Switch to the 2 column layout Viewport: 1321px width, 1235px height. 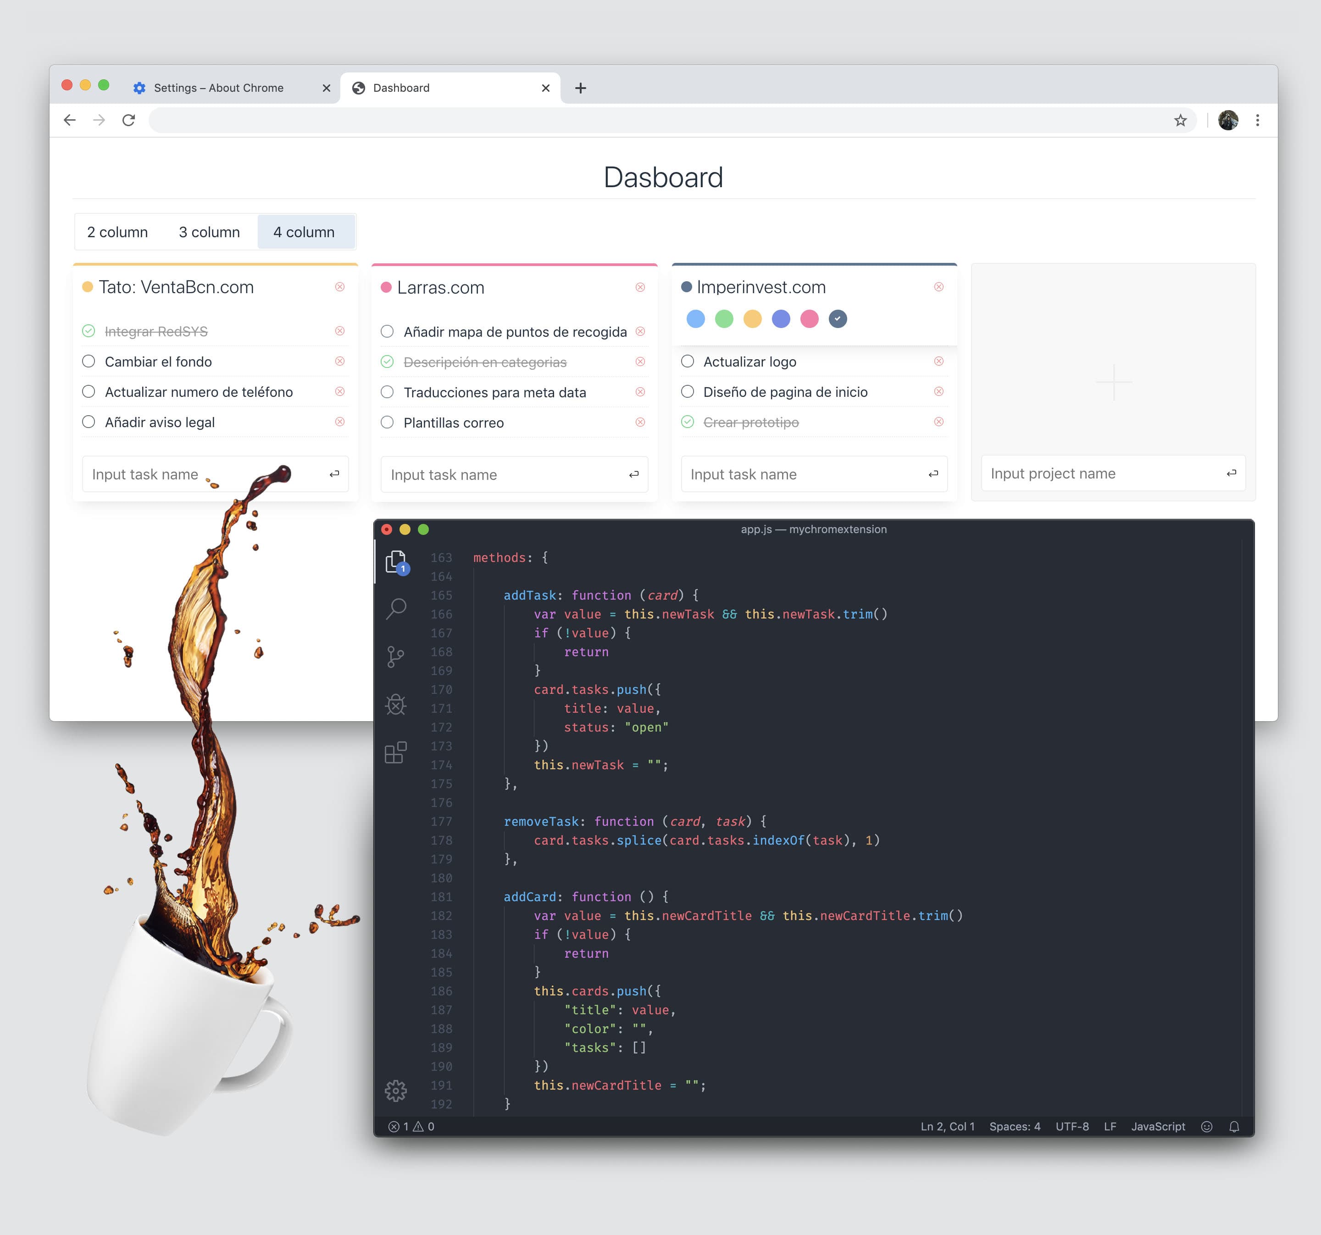pos(117,232)
